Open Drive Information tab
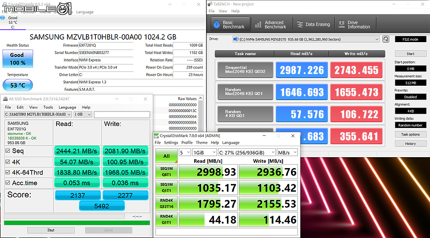Viewport: 430px width, 238px height. [355, 24]
